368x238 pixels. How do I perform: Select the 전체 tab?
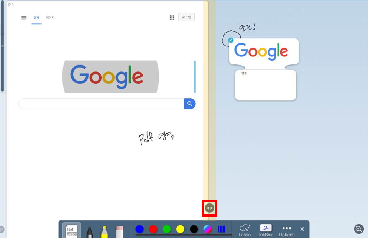(x=36, y=18)
